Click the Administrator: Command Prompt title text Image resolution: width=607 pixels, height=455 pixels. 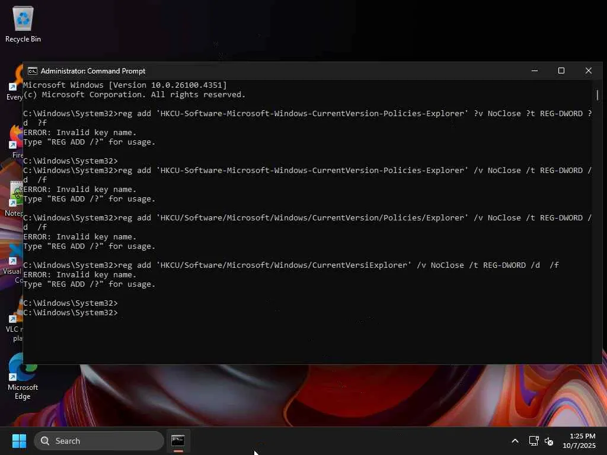click(x=93, y=71)
